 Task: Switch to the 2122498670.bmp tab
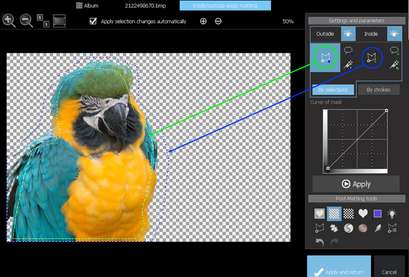145,6
